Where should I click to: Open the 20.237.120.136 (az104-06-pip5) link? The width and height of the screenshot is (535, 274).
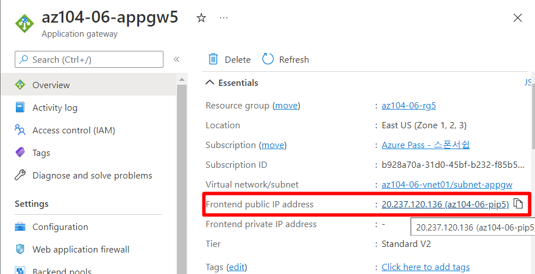point(445,205)
